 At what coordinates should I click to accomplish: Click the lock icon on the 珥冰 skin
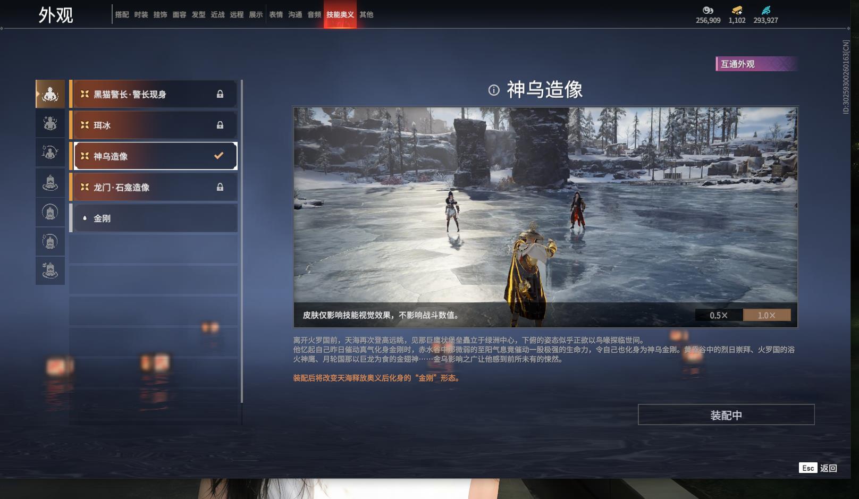click(220, 125)
